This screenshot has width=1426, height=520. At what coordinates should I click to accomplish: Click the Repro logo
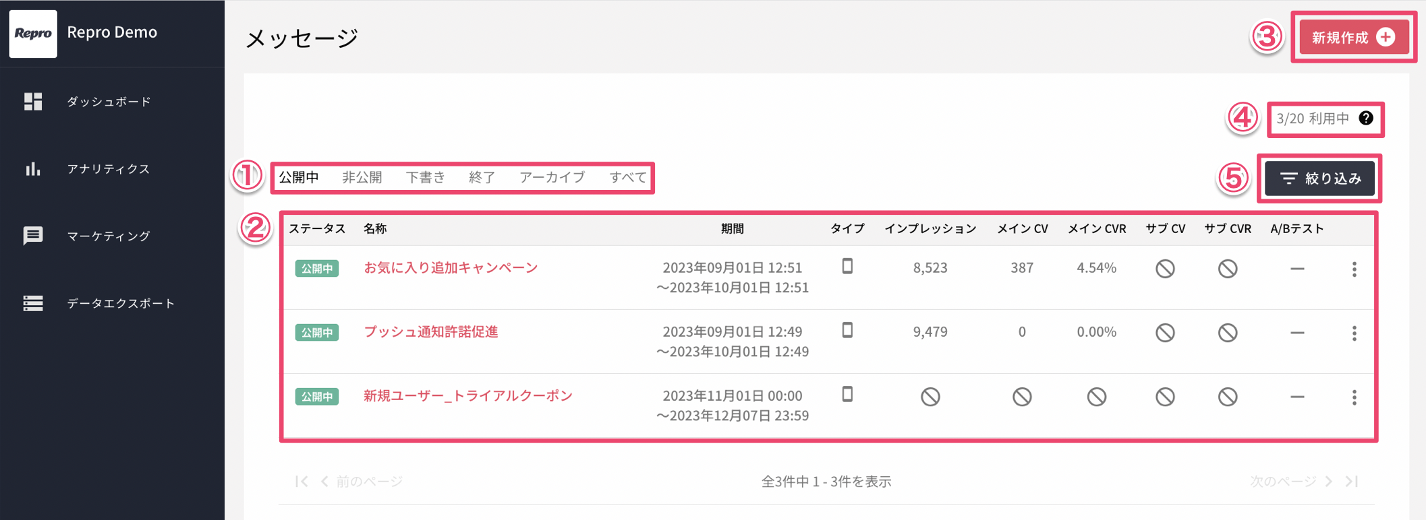(33, 33)
